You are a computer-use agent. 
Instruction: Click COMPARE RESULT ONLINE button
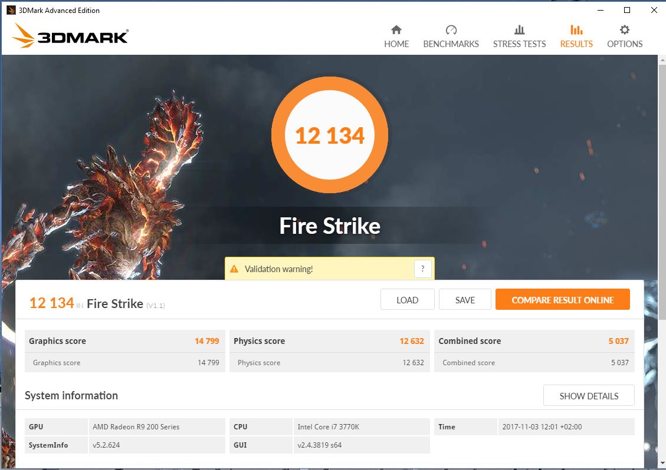(x=562, y=300)
